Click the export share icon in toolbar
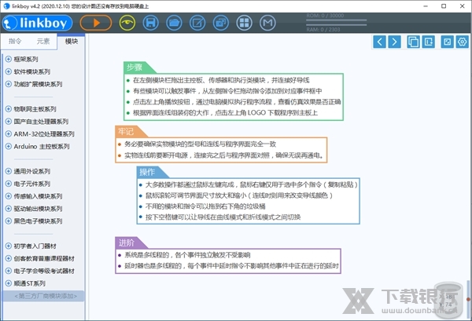 point(220,23)
